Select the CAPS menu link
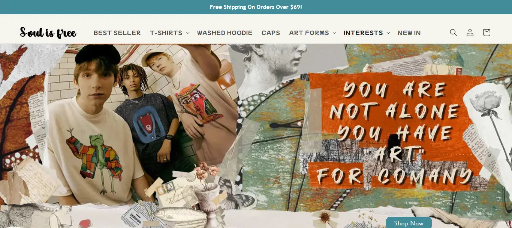 pyautogui.click(x=271, y=33)
